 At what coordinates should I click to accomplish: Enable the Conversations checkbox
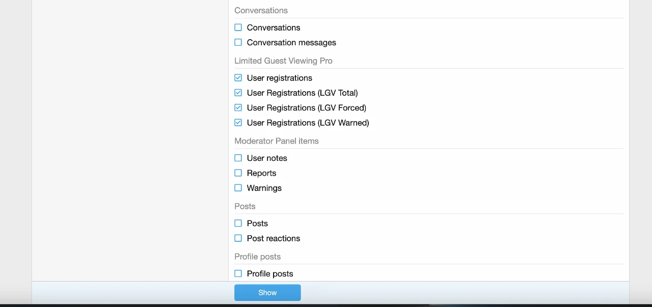[238, 27]
